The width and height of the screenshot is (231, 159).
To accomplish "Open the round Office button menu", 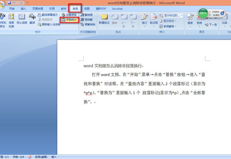I will (x=2, y=5).
